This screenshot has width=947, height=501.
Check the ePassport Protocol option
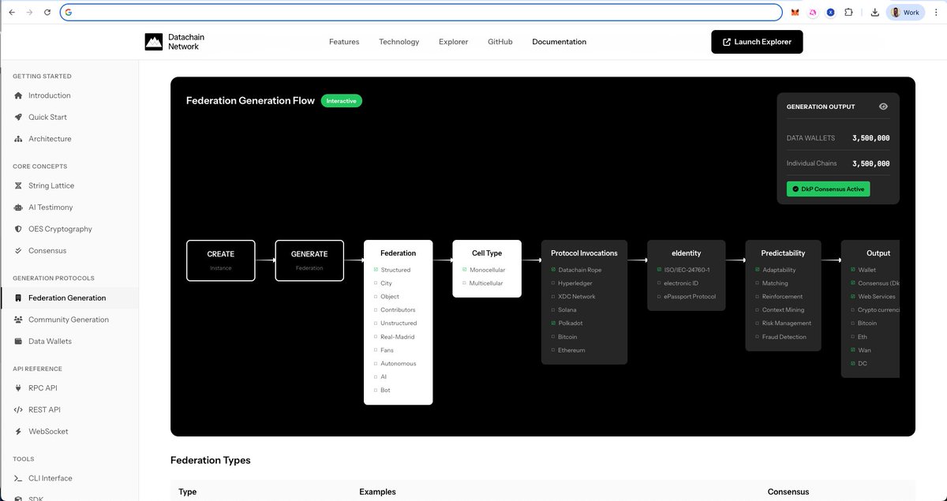(x=659, y=297)
